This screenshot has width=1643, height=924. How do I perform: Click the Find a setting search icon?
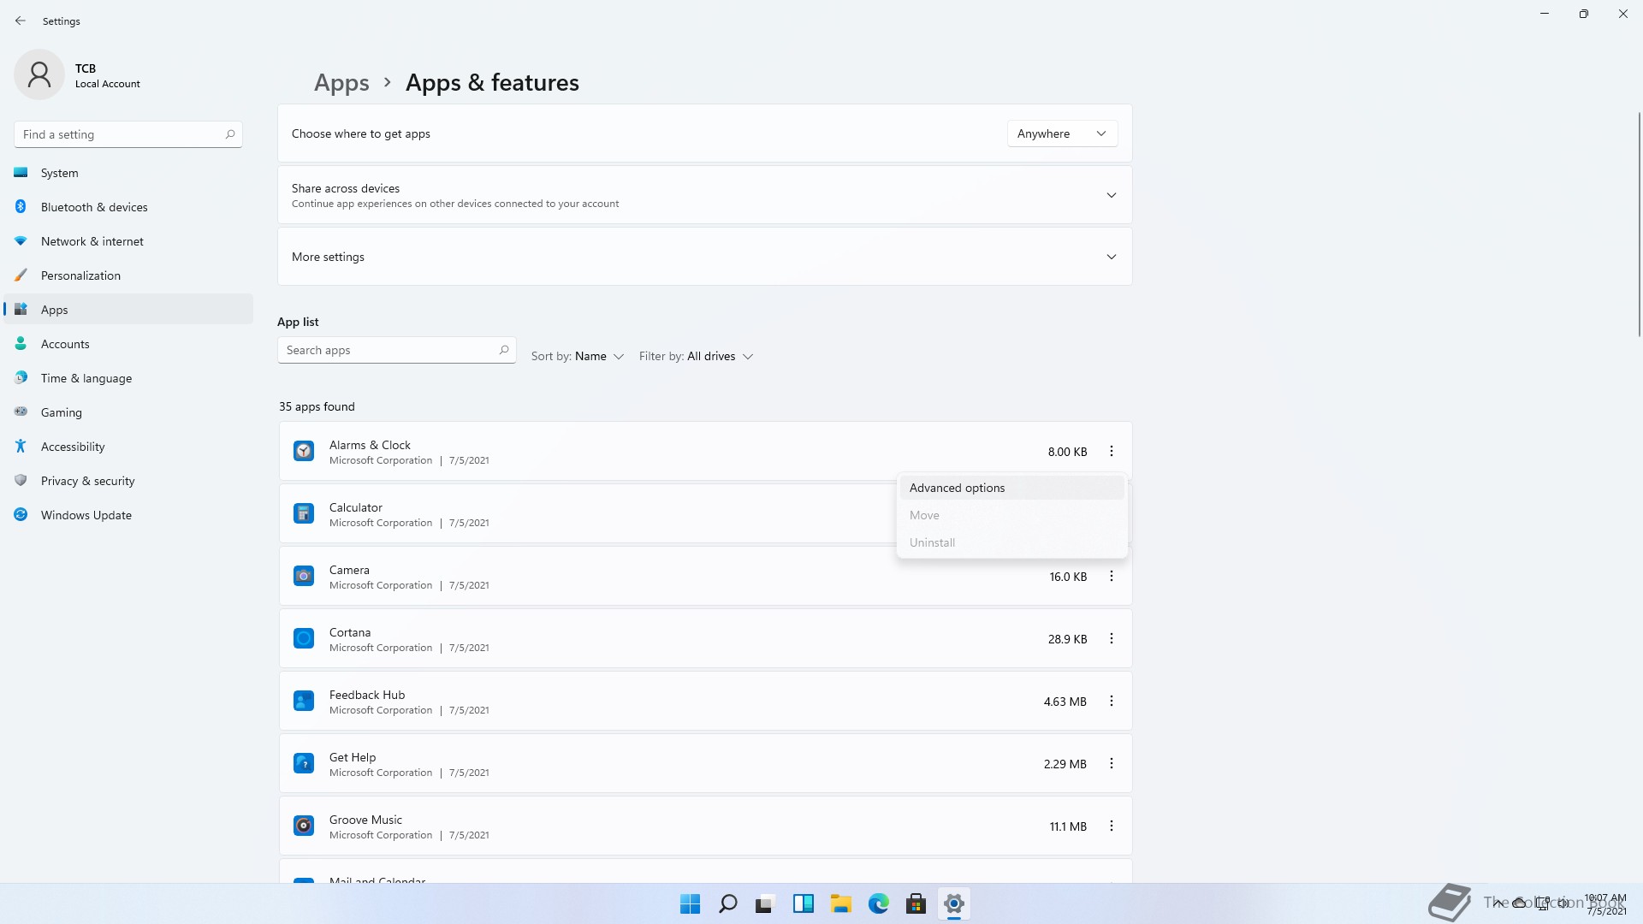point(230,134)
